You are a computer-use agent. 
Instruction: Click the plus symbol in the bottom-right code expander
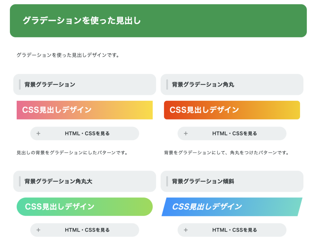click(x=186, y=230)
